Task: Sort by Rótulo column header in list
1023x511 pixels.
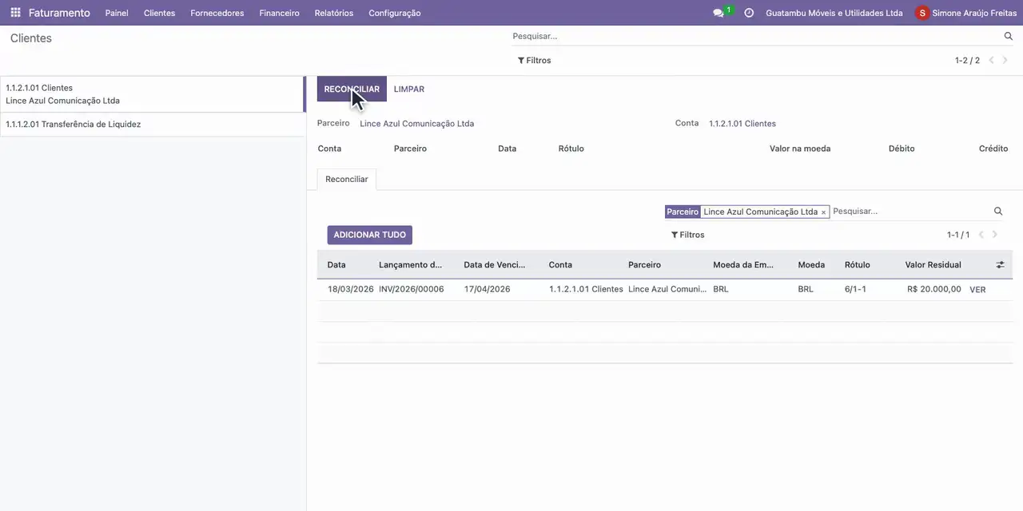Action: point(858,265)
